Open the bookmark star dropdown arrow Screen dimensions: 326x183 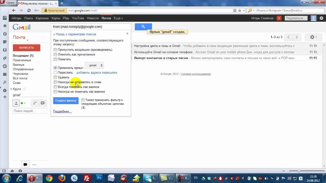(x=244, y=10)
